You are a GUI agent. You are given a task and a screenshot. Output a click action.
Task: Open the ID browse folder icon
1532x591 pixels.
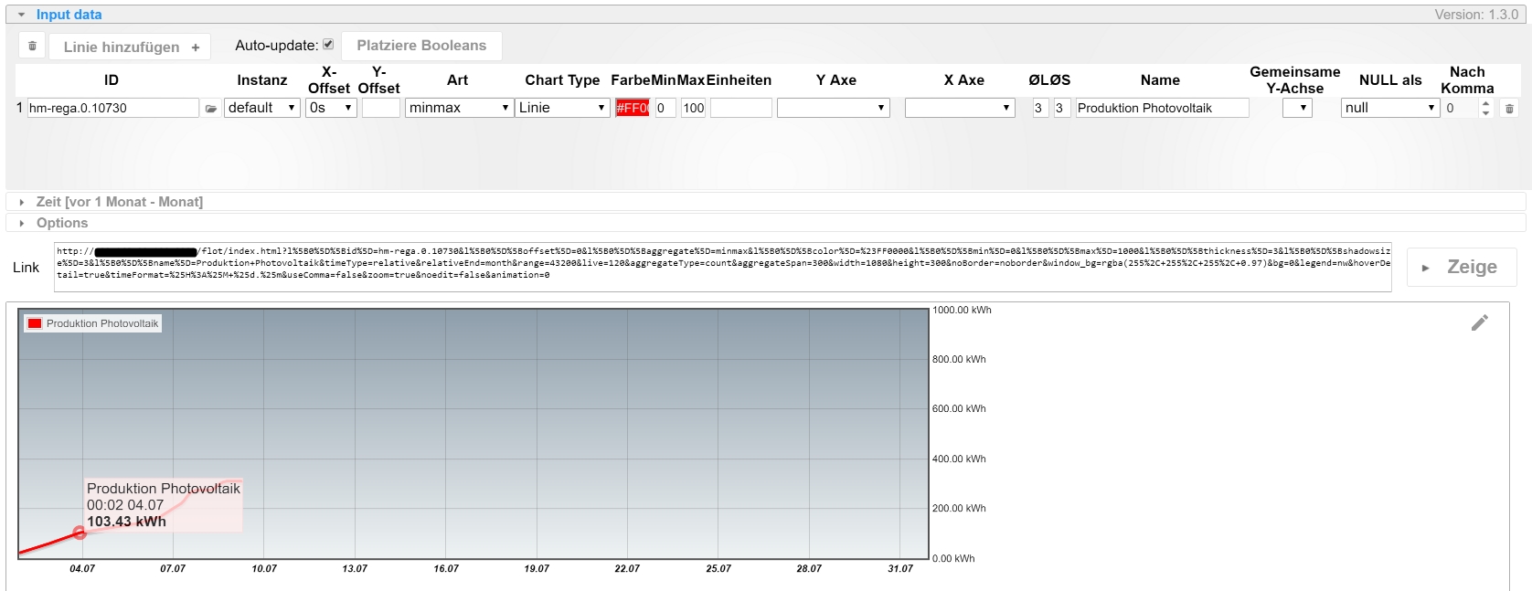211,109
